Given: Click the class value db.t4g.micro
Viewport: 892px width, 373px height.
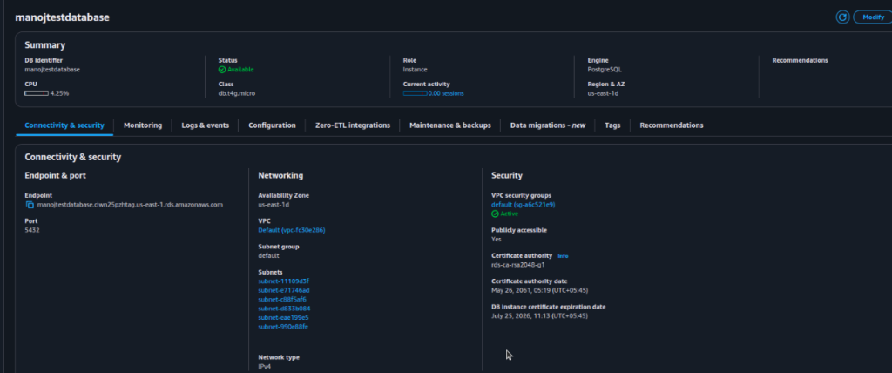Looking at the screenshot, I should [x=237, y=93].
